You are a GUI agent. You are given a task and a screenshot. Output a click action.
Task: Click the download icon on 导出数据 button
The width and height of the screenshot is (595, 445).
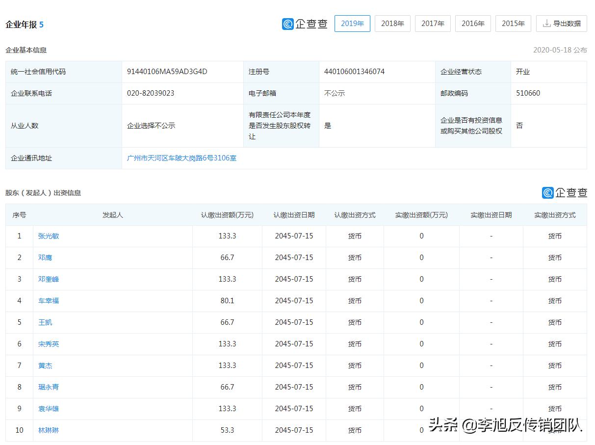click(x=546, y=23)
